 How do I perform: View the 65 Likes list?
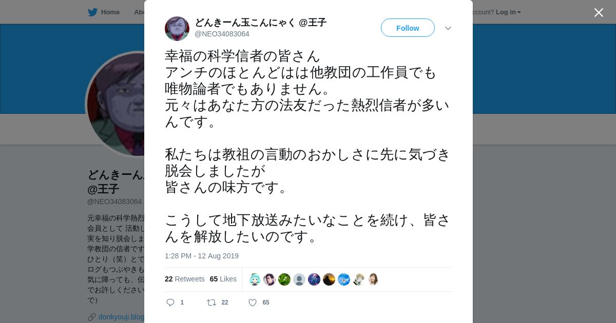point(223,279)
